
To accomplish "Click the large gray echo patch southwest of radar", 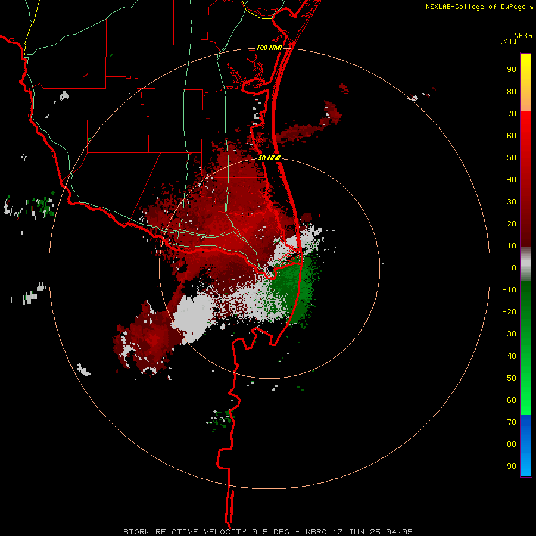I will 193,317.
